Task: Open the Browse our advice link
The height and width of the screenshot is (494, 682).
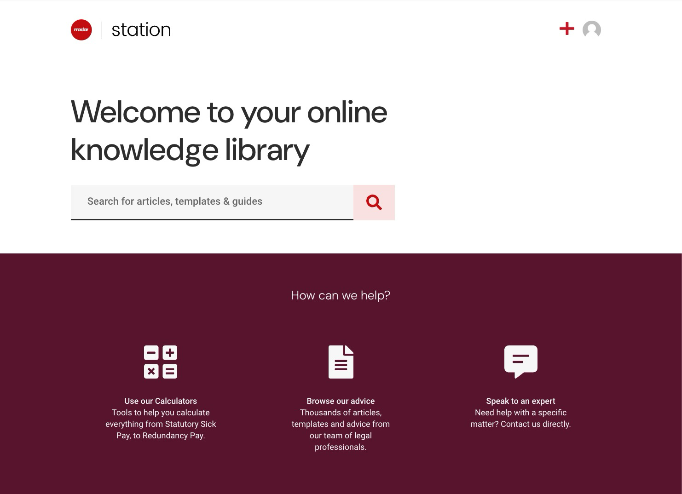Action: (x=341, y=401)
